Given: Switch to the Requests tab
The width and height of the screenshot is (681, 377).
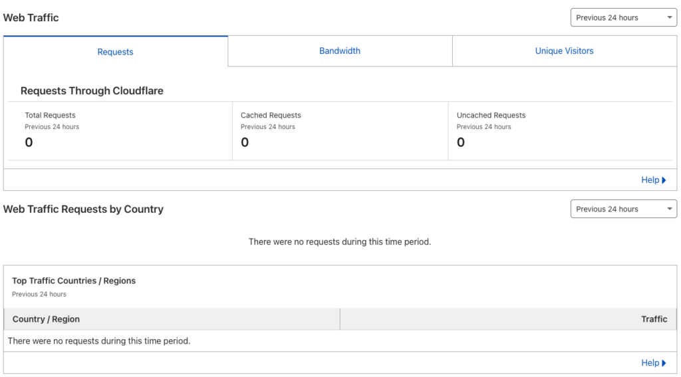Looking at the screenshot, I should pyautogui.click(x=116, y=51).
